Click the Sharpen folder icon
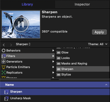Screen dimensions: 110x102 coord(59,69)
